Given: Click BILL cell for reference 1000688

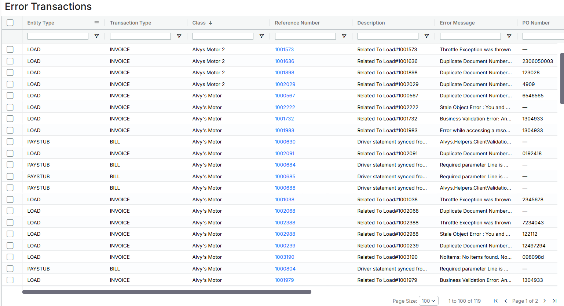Looking at the screenshot, I should (x=115, y=188).
